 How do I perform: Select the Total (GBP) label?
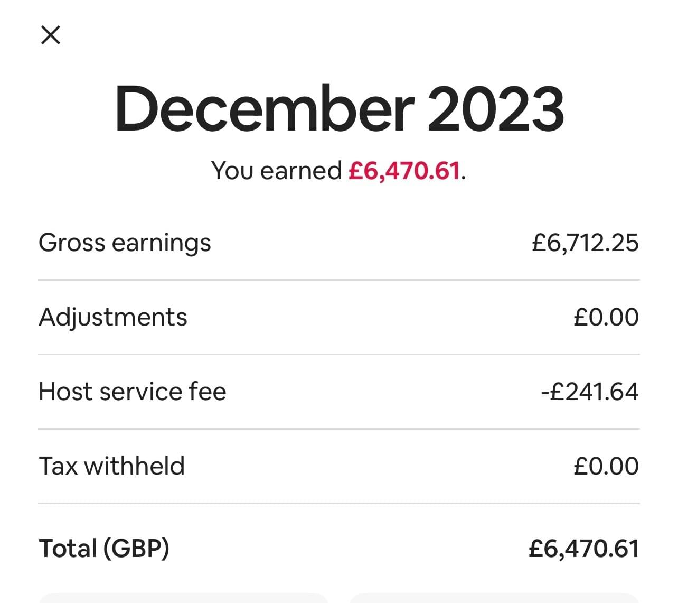click(104, 548)
